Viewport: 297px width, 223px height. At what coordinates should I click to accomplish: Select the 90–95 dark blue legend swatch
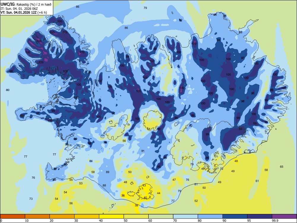tap(235, 216)
